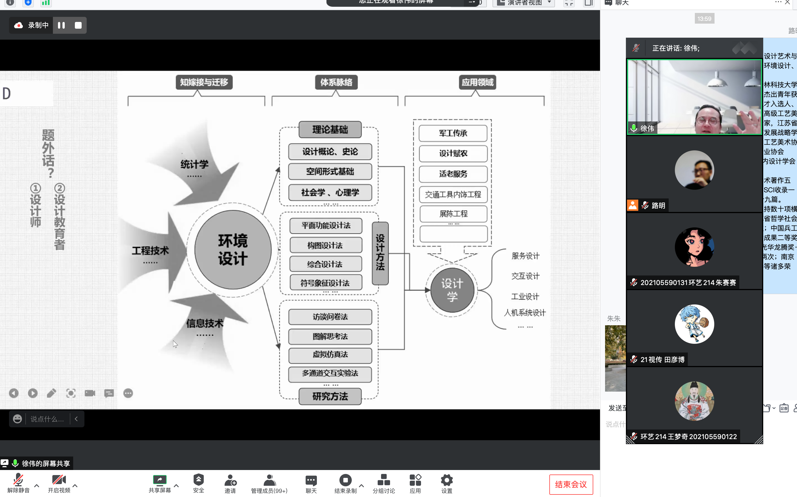Screen dimensions: 797x497
Task: Go to previous slide arrow
Action: (x=14, y=393)
